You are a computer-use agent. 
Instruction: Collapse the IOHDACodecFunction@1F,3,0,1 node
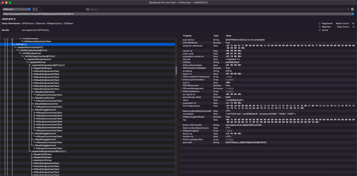pyautogui.click(x=24, y=56)
